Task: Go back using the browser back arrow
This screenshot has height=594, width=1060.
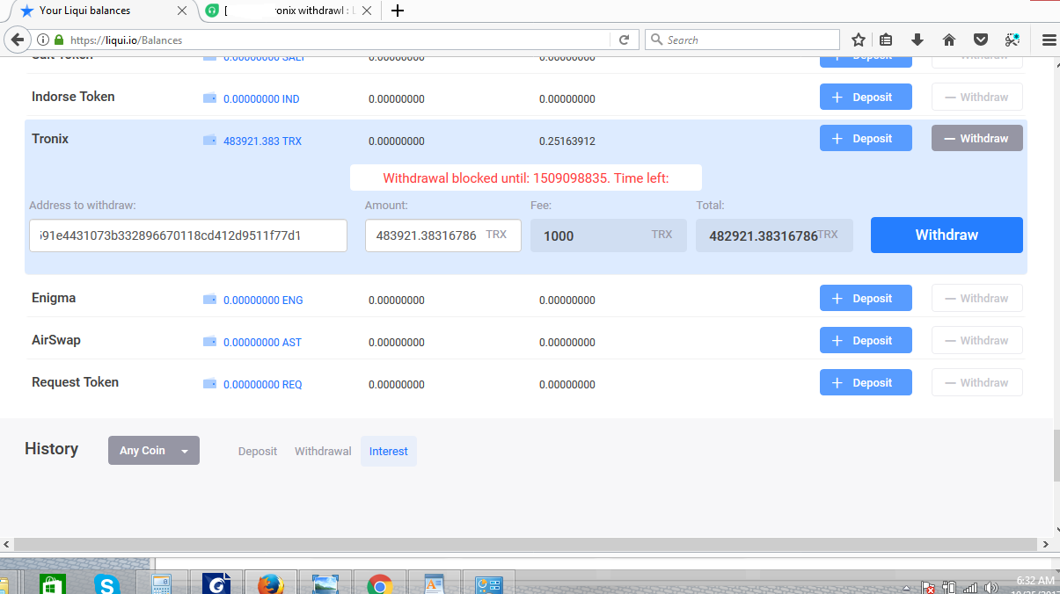Action: [x=16, y=40]
